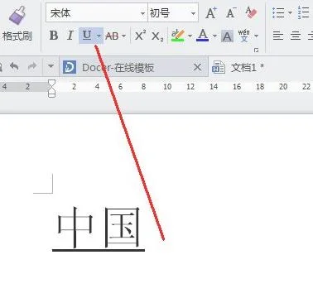313x298 pixels.
Task: Toggle bold formatting with B button
Action: 54,36
